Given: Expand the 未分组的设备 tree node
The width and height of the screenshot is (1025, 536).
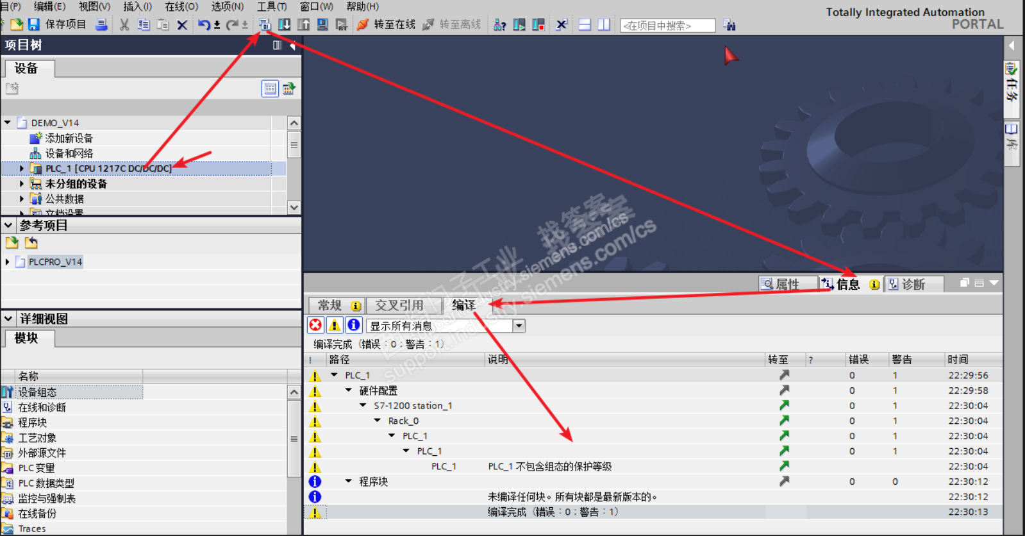Looking at the screenshot, I should click(x=22, y=183).
